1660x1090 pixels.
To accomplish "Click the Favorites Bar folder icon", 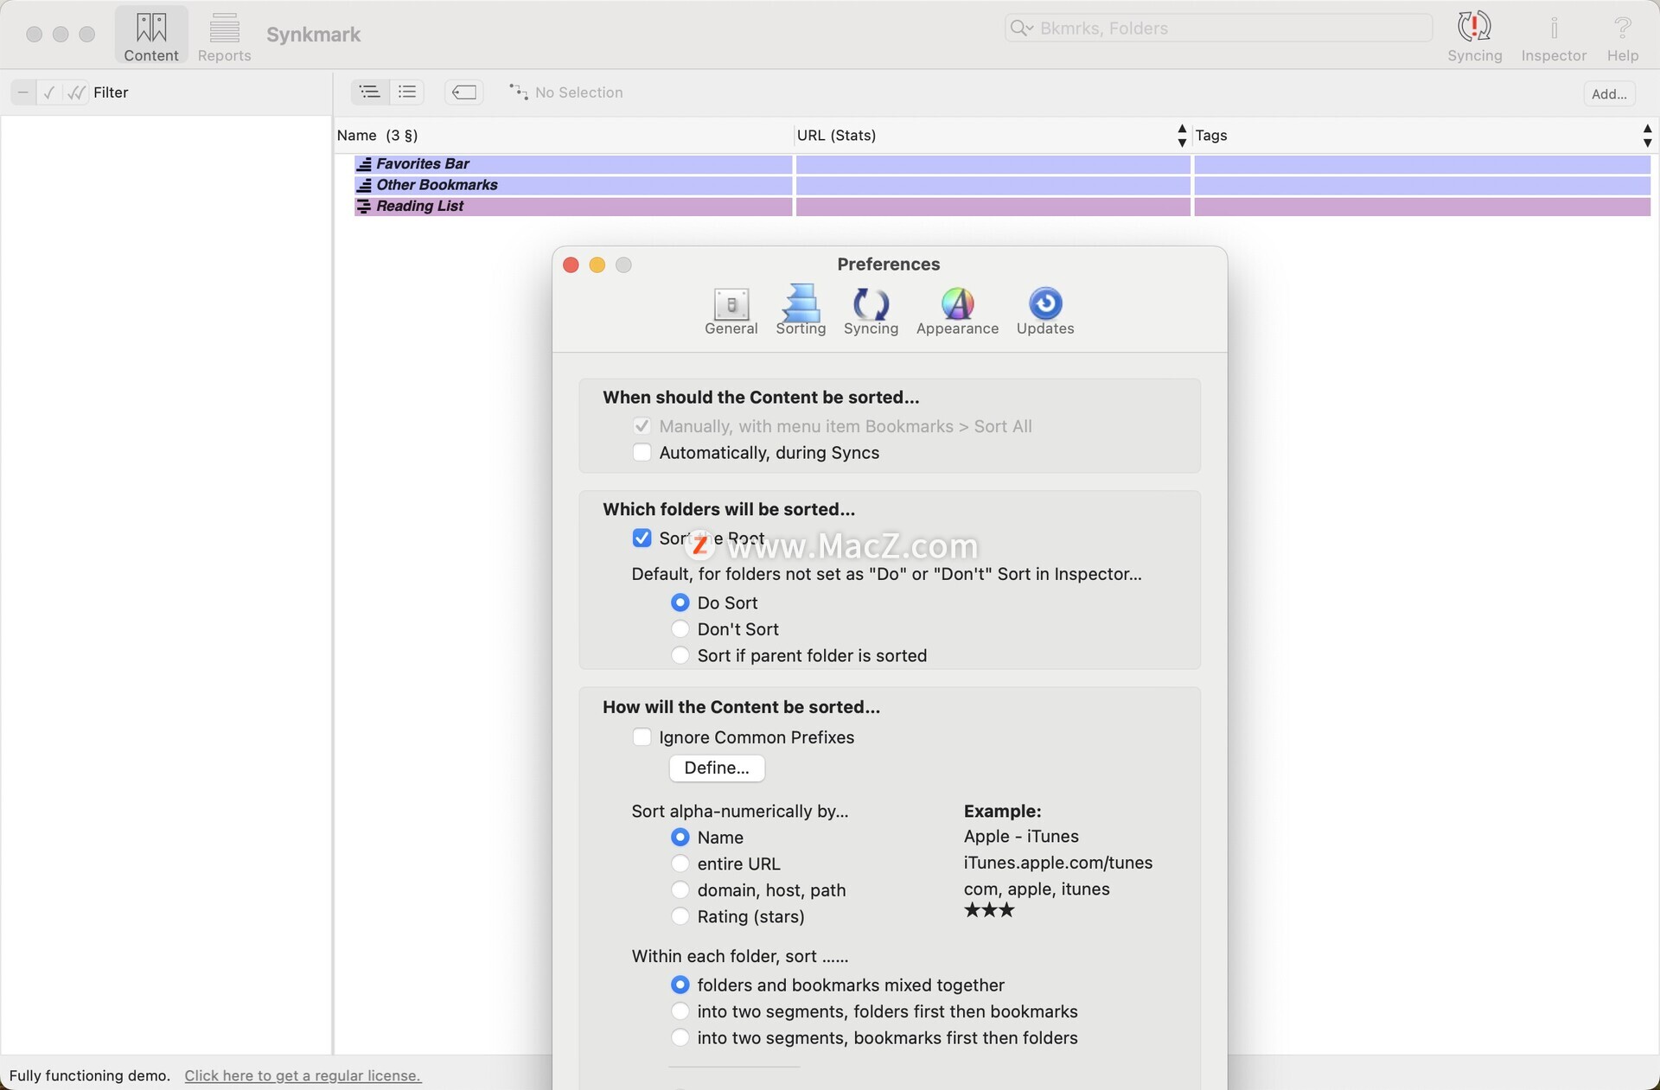I will click(364, 164).
